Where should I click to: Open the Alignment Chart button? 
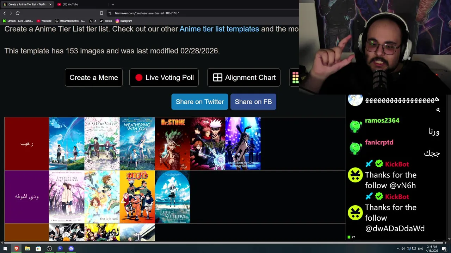click(x=244, y=78)
